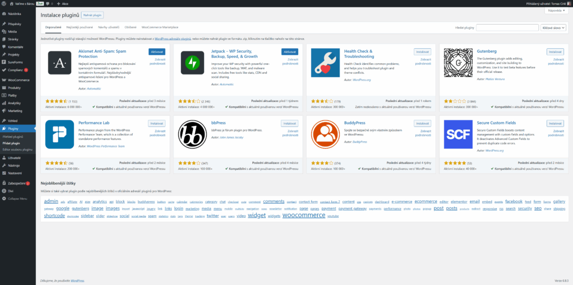This screenshot has height=285, width=573.
Task: Switch to WooCommerce Marketplace tab
Action: point(159,27)
